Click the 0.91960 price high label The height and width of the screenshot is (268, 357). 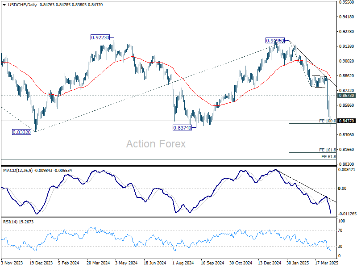tap(275, 41)
